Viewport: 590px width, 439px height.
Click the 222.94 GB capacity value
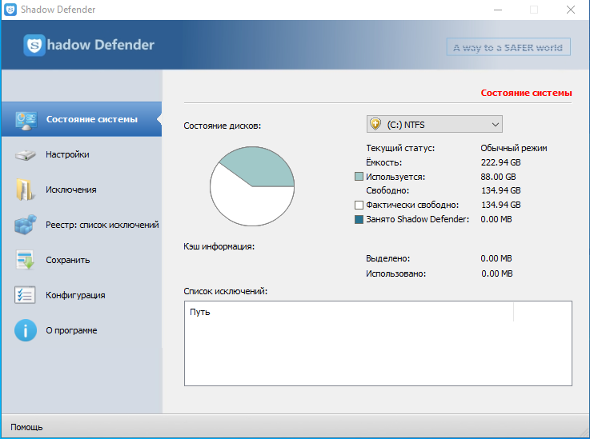tap(501, 162)
